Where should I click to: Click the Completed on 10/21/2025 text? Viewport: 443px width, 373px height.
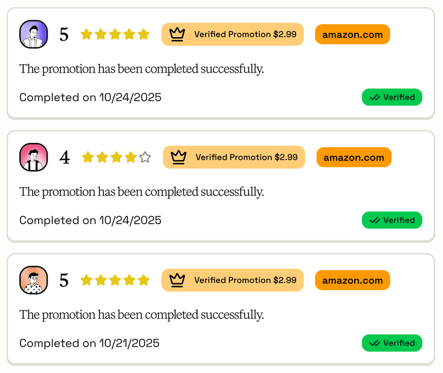coord(89,343)
